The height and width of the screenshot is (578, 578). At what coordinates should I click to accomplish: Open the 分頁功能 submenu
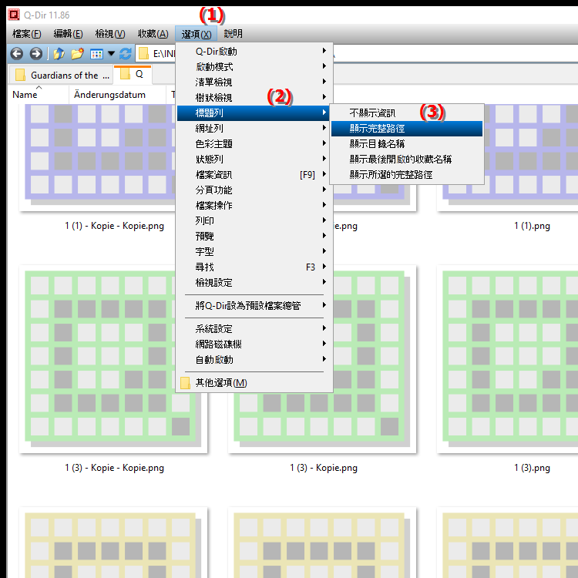pyautogui.click(x=254, y=190)
